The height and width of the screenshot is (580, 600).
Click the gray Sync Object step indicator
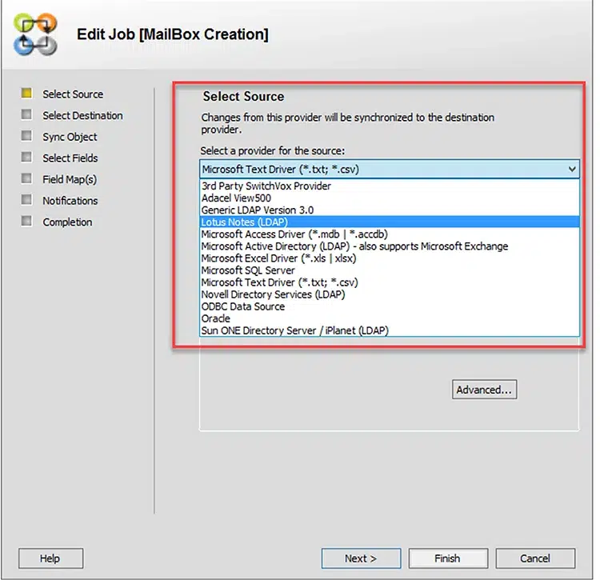26,135
